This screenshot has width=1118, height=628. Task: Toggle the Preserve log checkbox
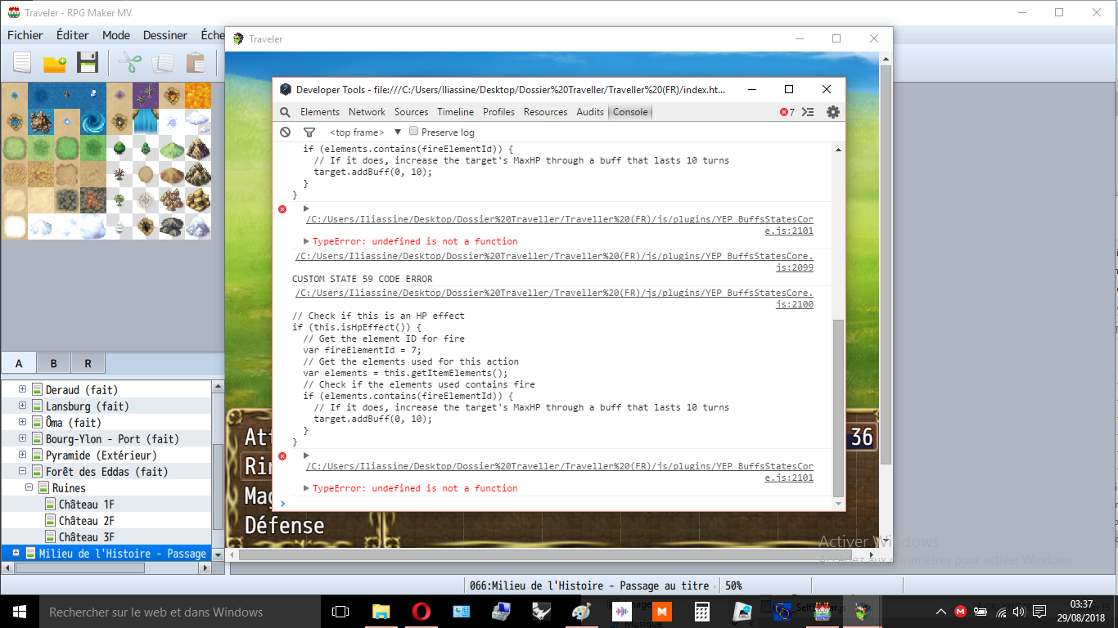tap(414, 131)
